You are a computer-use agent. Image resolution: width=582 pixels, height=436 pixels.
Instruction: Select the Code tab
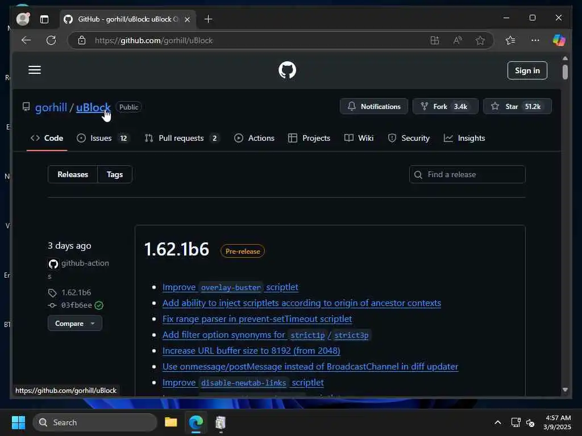click(47, 138)
